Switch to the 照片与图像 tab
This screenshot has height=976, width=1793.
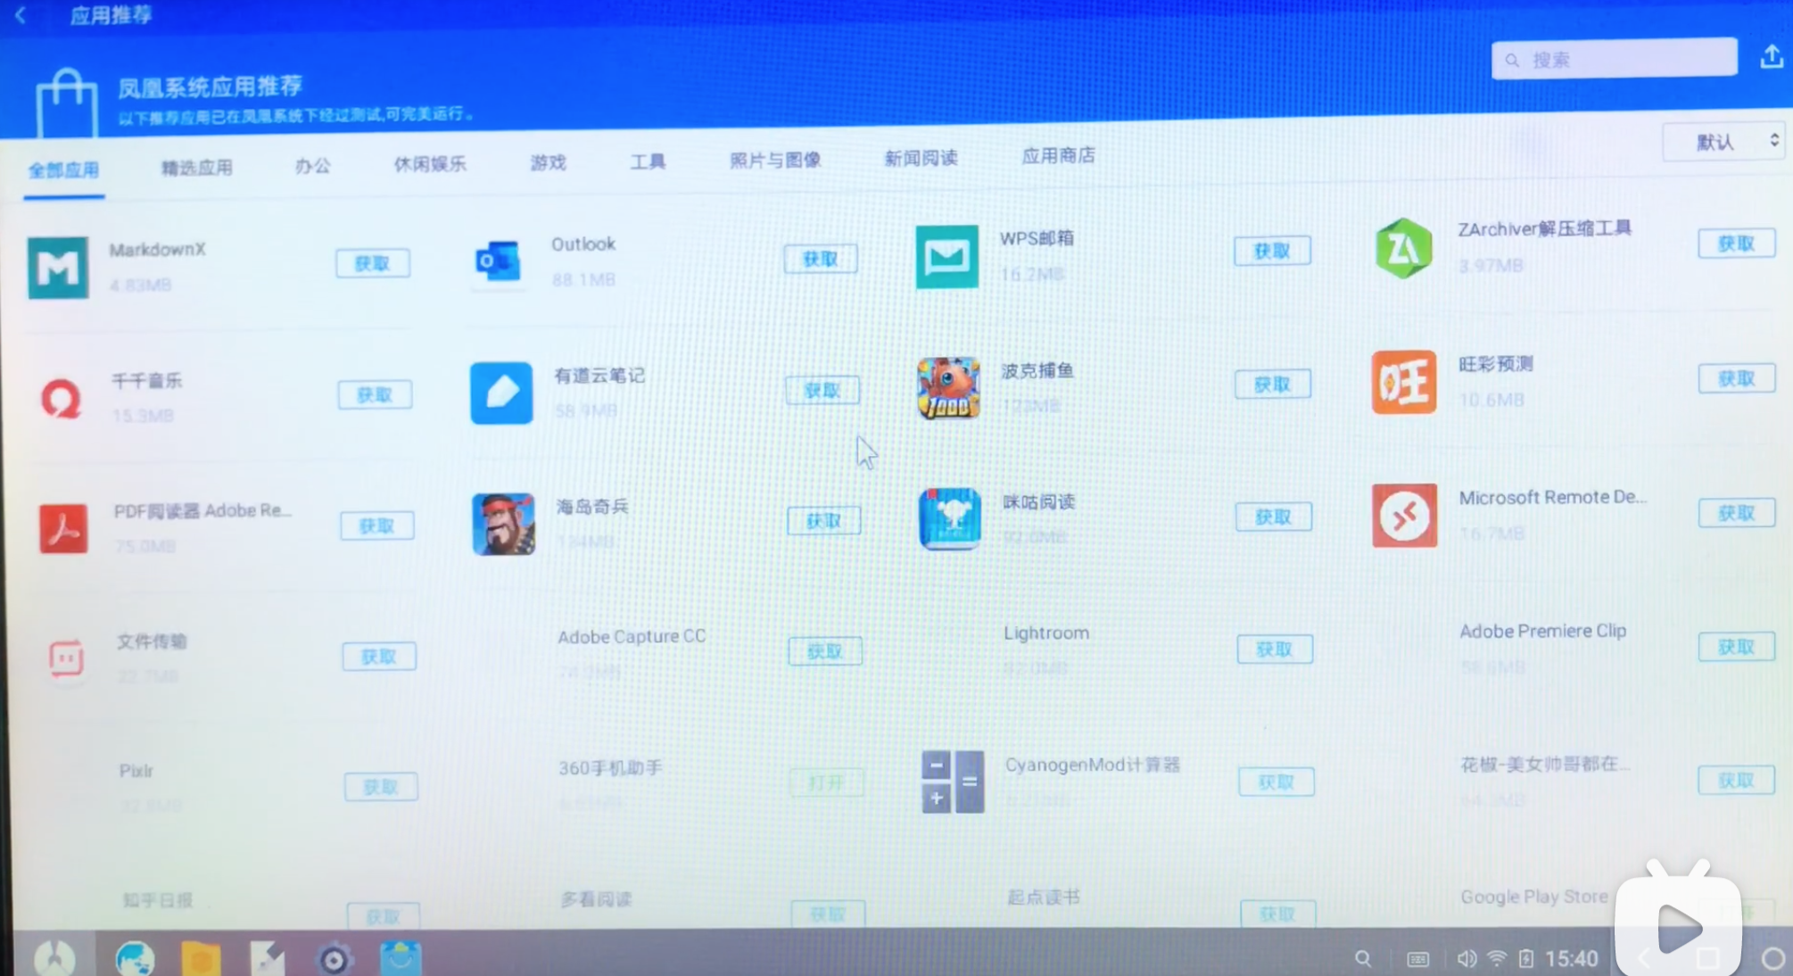pyautogui.click(x=774, y=160)
